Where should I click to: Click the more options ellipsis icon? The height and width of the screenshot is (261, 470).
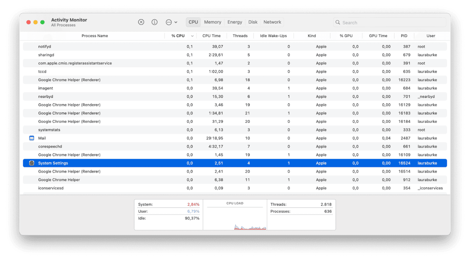169,22
